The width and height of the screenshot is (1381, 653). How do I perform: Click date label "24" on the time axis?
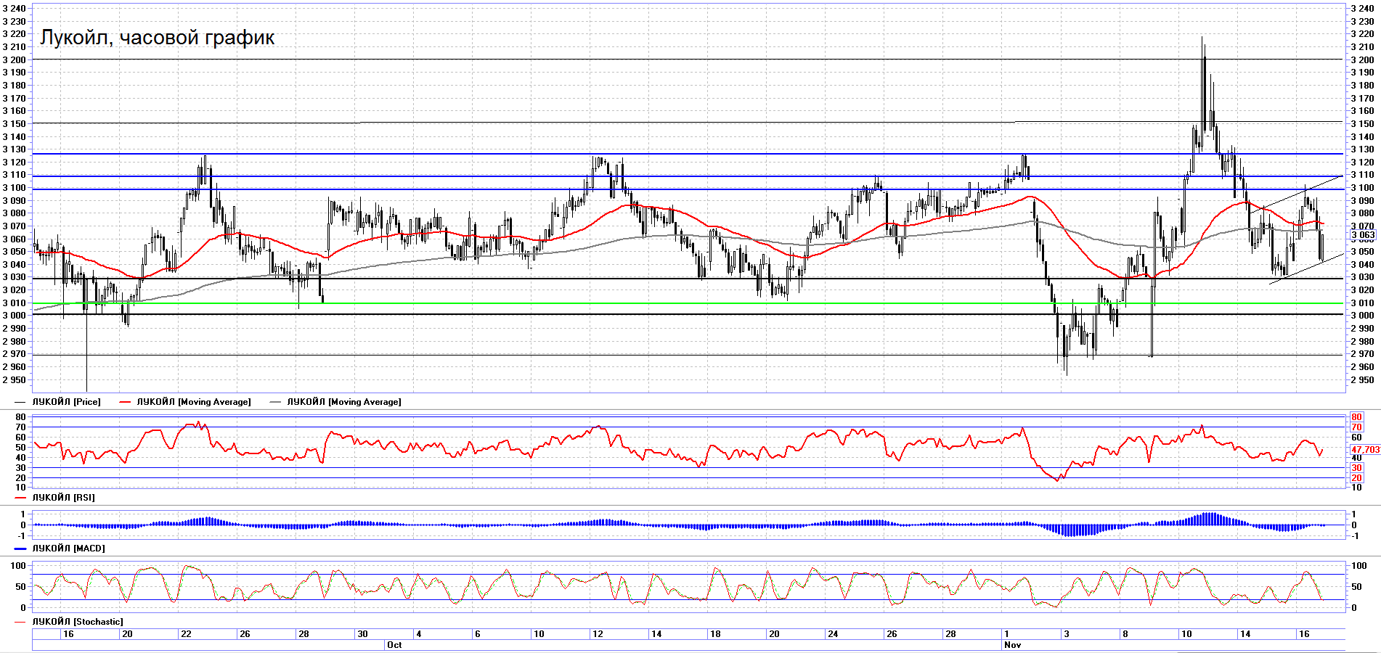pos(833,634)
